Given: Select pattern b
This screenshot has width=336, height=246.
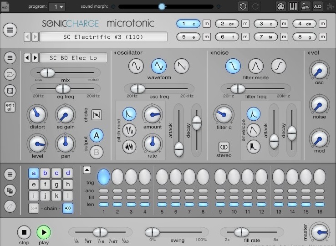Looking at the screenshot, I should 45,173.
